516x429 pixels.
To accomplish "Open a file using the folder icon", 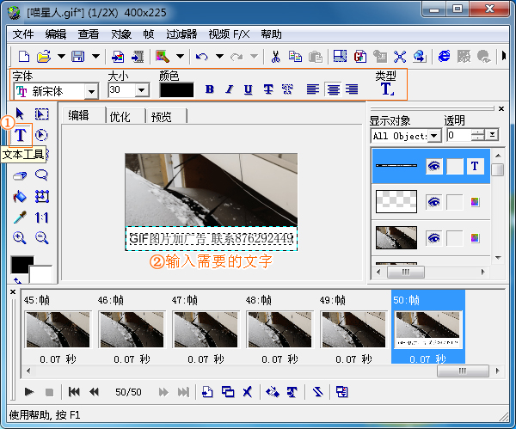I will coord(44,57).
